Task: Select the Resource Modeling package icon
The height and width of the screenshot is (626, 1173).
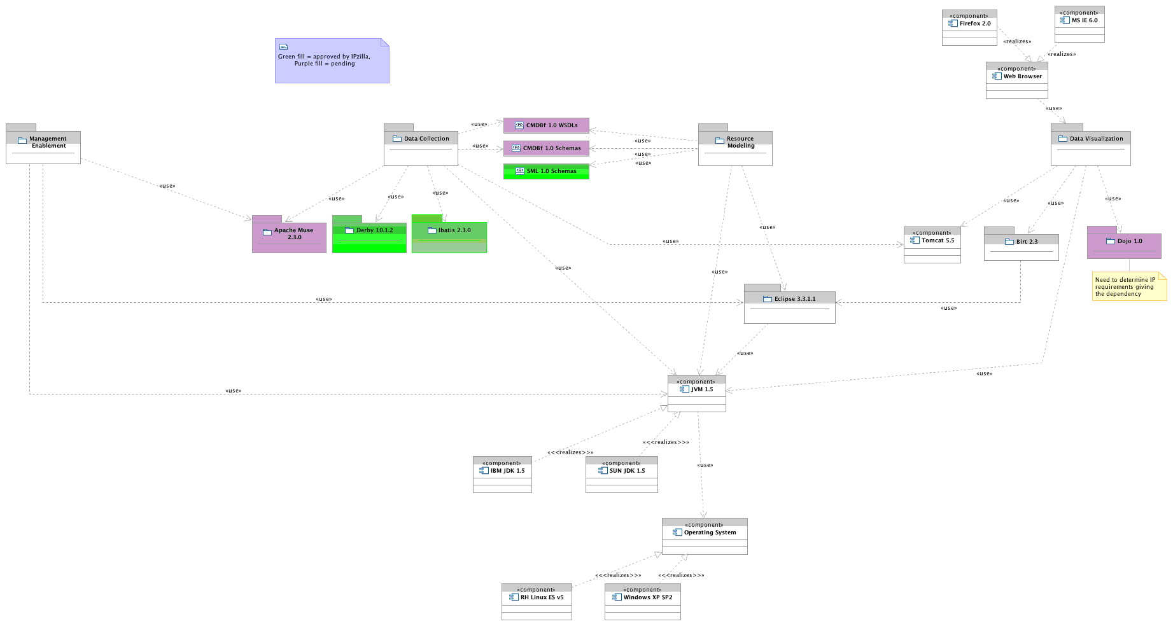Action: [720, 141]
